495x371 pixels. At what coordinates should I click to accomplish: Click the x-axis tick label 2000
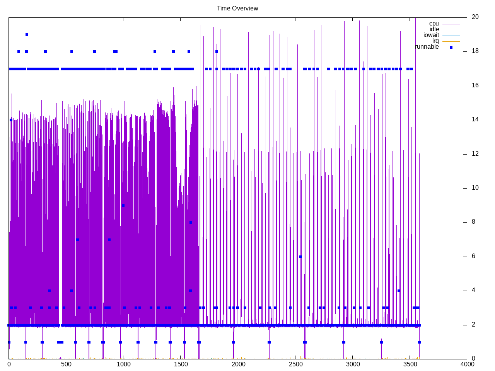(238, 364)
